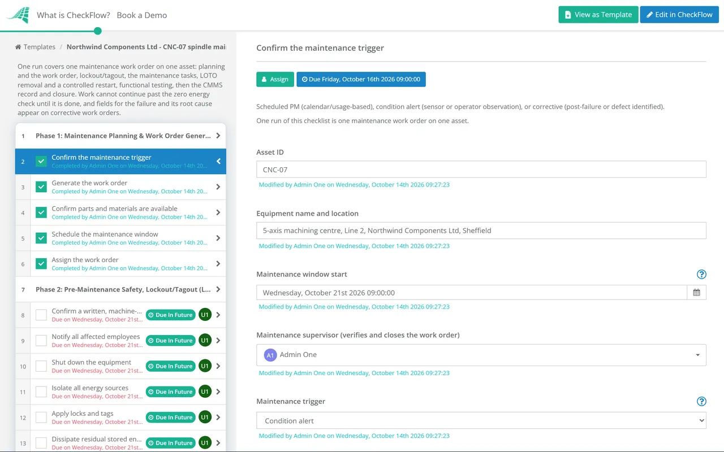Screen dimensions: 724x452
Task: Click the CheckFlow logo icon
Action: (x=18, y=15)
